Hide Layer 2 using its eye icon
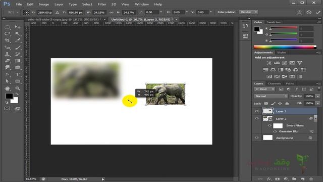This screenshot has width=323, height=182. click(x=257, y=119)
